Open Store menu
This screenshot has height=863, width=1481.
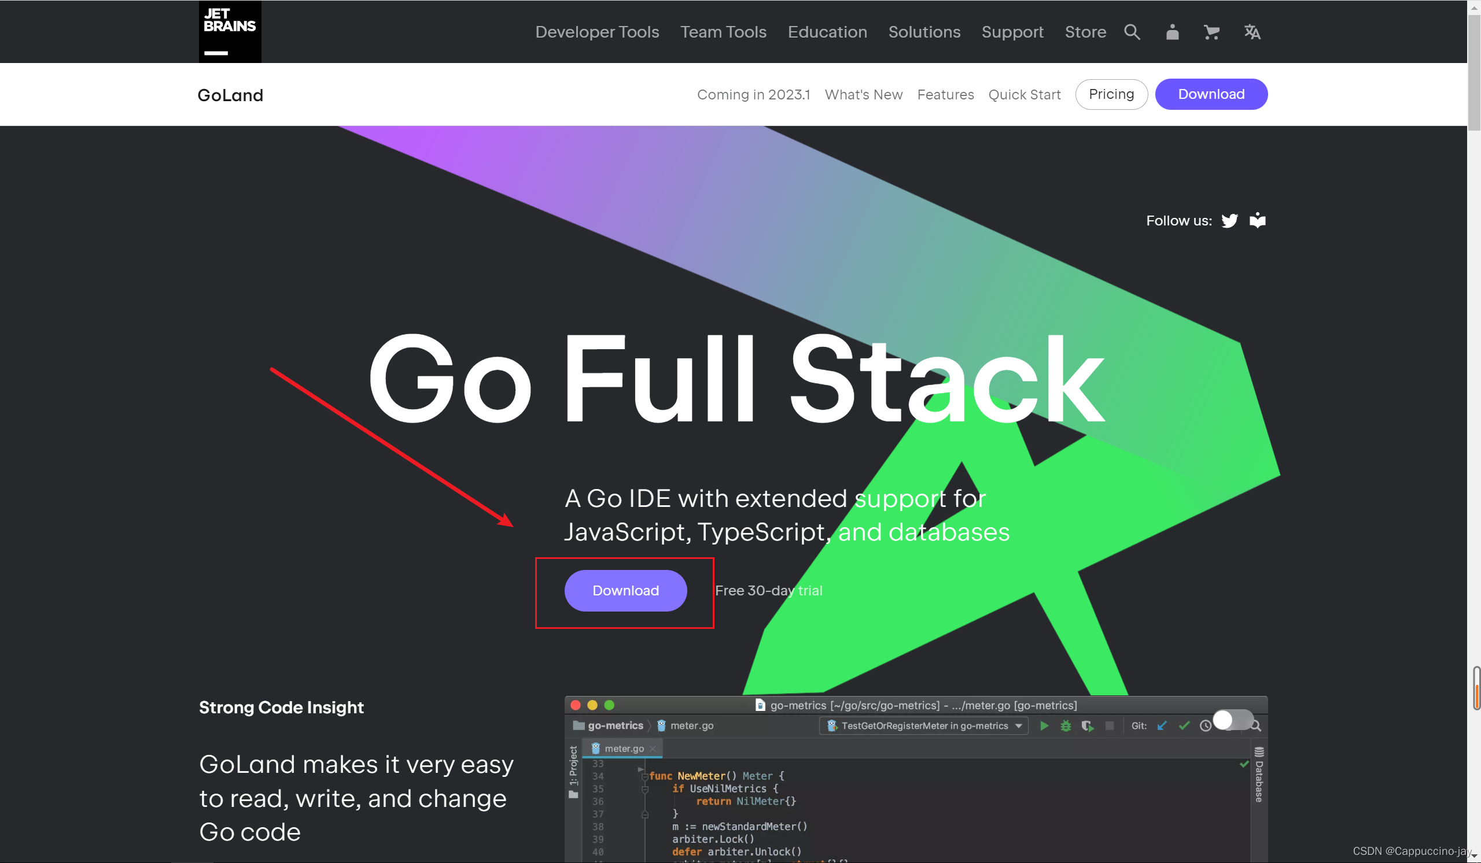point(1085,32)
